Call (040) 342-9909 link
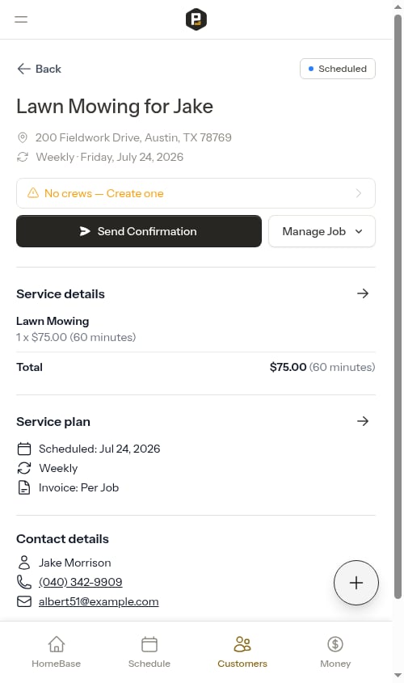The height and width of the screenshot is (683, 404). [81, 582]
